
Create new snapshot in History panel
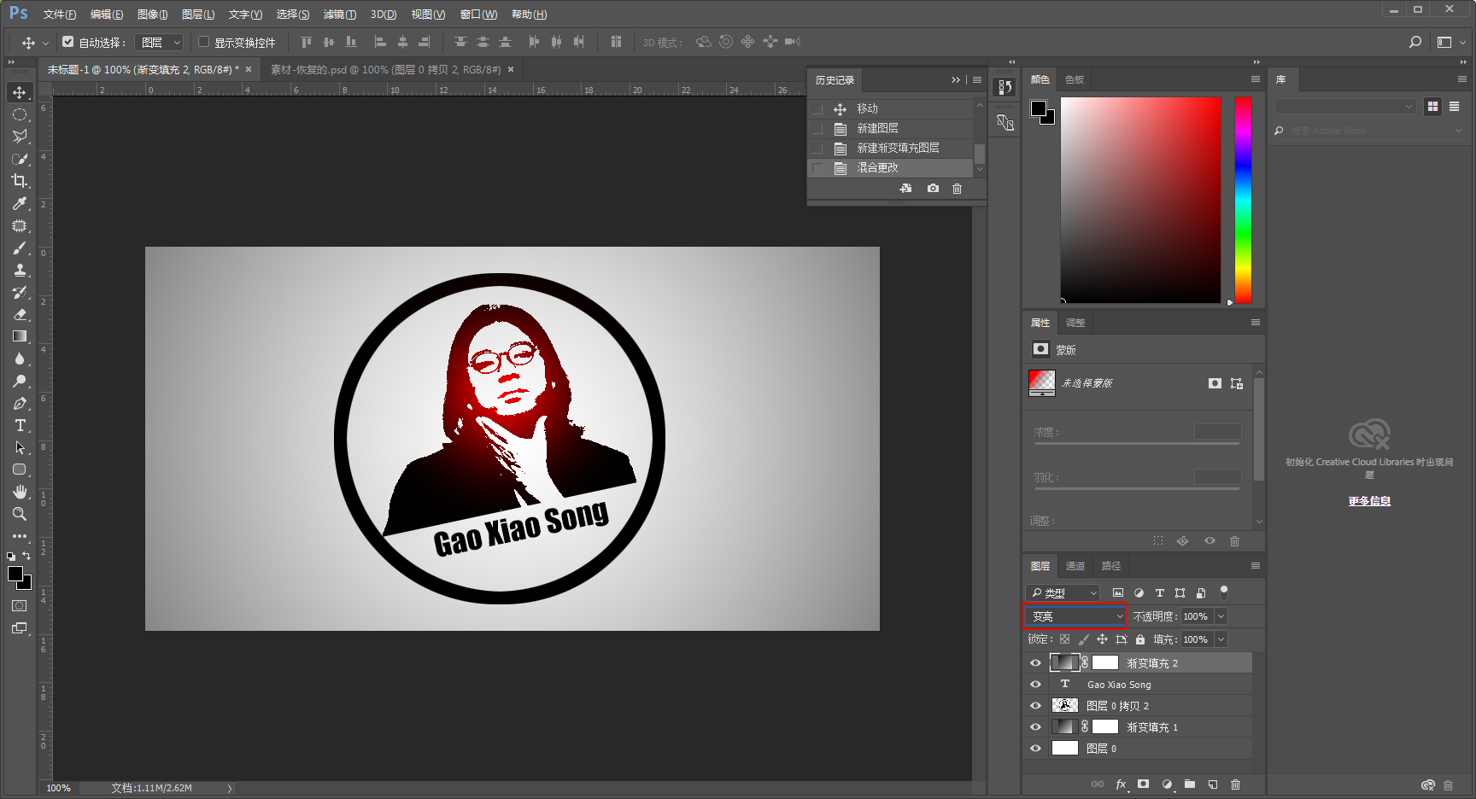tap(933, 189)
